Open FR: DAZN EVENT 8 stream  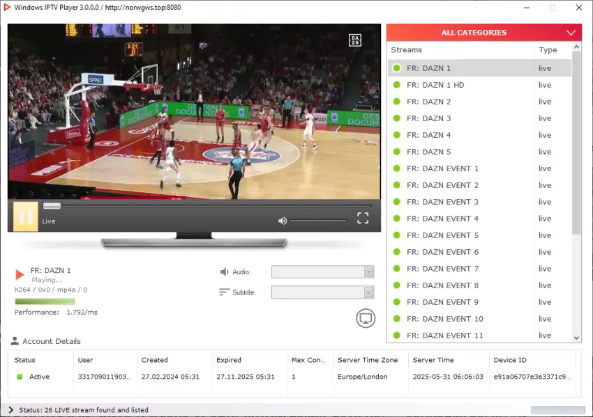click(x=479, y=285)
